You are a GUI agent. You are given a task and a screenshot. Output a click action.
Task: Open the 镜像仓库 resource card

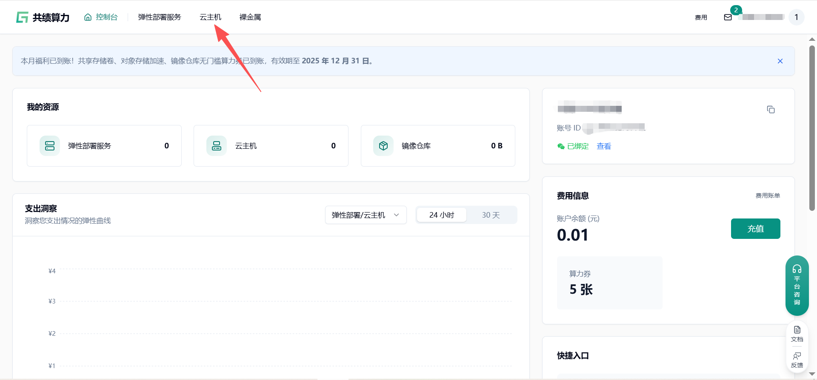438,146
